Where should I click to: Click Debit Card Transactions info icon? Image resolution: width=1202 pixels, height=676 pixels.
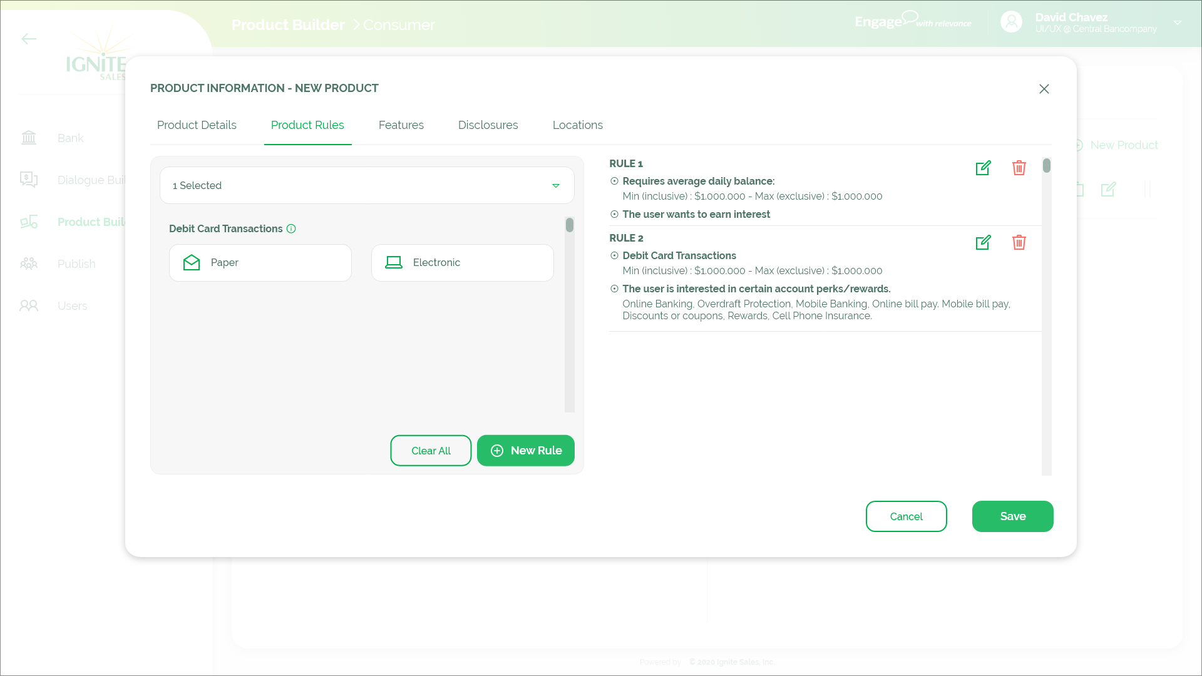[x=291, y=228]
